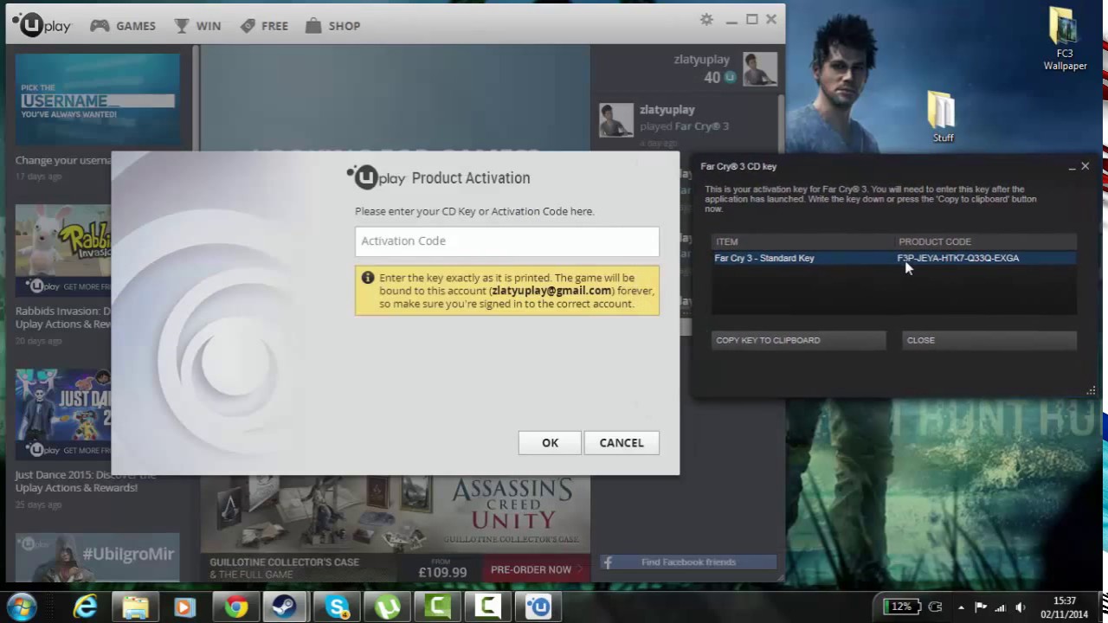Click the Uplay logo in top bar
The width and height of the screenshot is (1108, 623).
[42, 25]
